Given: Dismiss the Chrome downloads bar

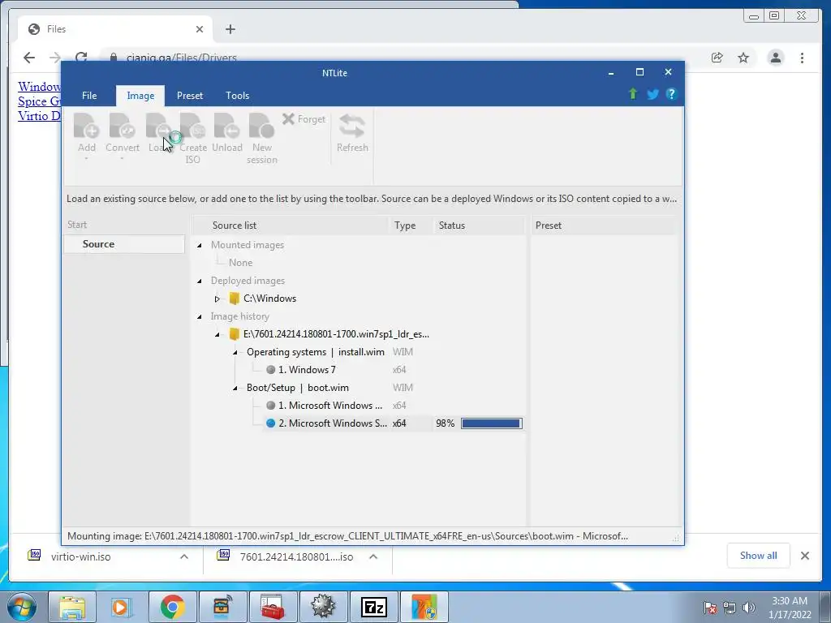Looking at the screenshot, I should click(x=805, y=556).
